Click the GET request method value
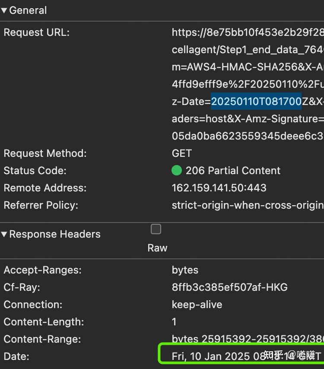 (x=181, y=153)
